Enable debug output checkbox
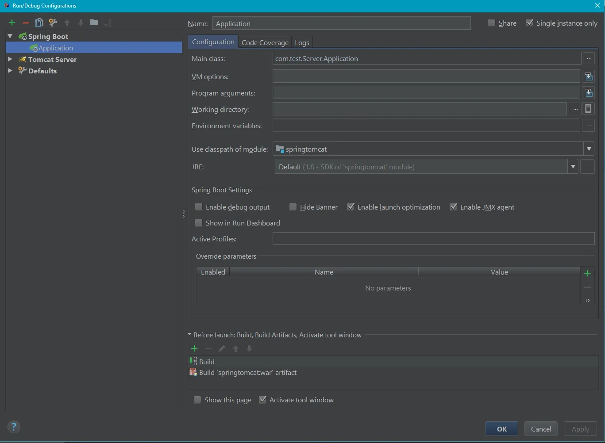 pyautogui.click(x=199, y=207)
